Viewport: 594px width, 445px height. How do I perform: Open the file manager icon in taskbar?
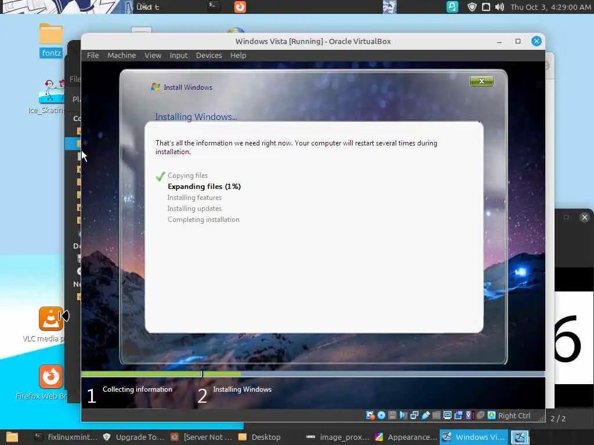[12, 437]
